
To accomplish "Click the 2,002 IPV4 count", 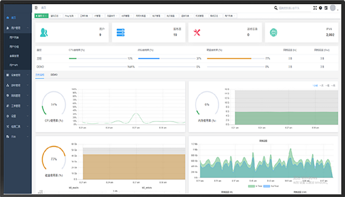I will click(330, 35).
